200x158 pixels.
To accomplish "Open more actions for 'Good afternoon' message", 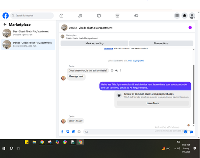I will click(x=121, y=71).
